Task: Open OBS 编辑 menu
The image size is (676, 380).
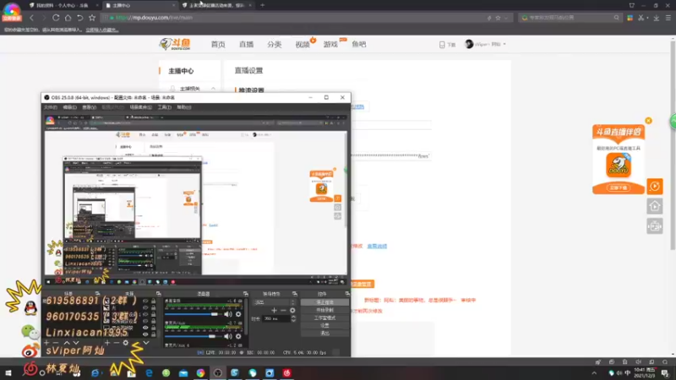Action: [x=69, y=107]
